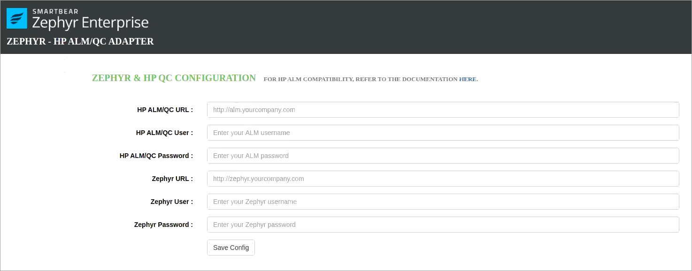
Task: Click the Zephyr Password label
Action: (163, 225)
